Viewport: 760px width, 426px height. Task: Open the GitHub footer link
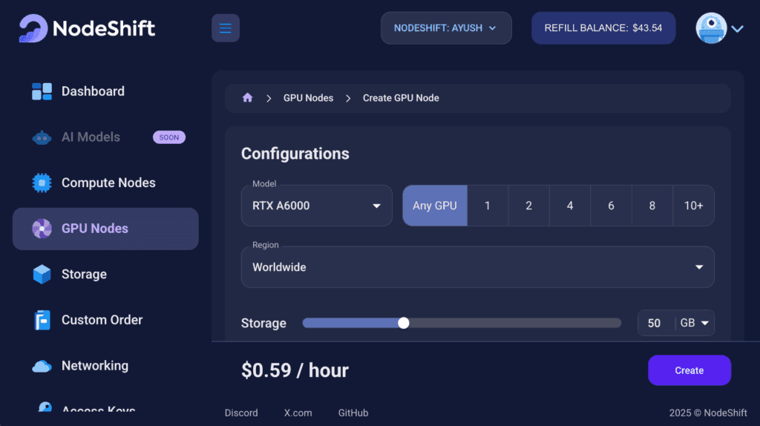point(353,413)
